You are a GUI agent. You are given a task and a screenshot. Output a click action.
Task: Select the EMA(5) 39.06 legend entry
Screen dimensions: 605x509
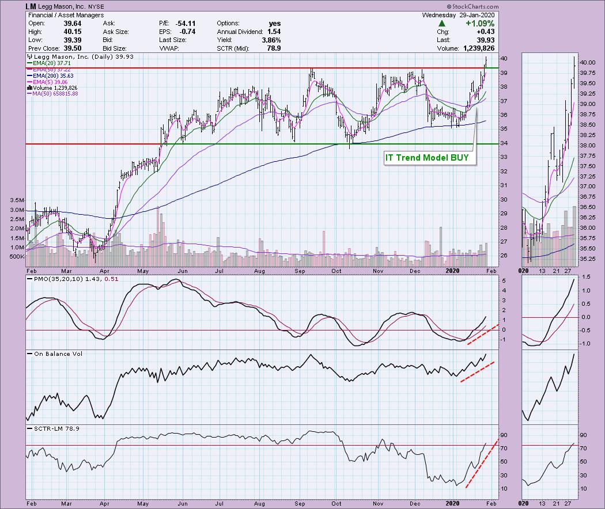click(x=47, y=82)
